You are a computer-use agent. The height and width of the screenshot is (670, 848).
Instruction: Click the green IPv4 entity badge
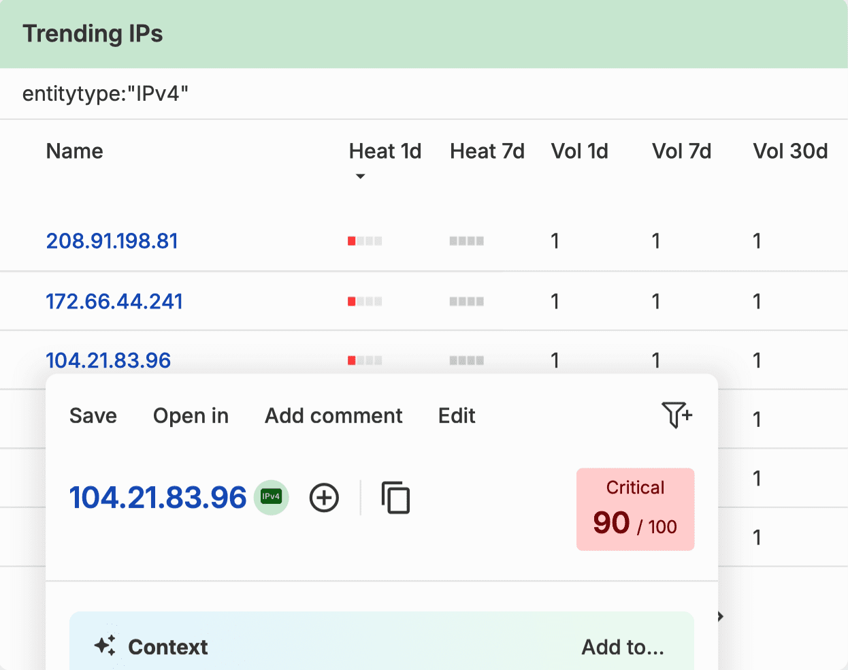point(272,497)
